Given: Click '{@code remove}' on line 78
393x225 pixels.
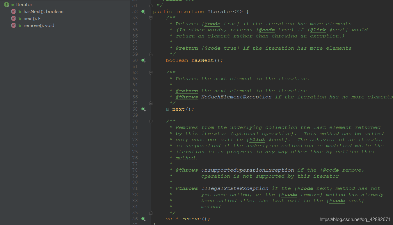Looking at the screenshot, I should point(342,170).
